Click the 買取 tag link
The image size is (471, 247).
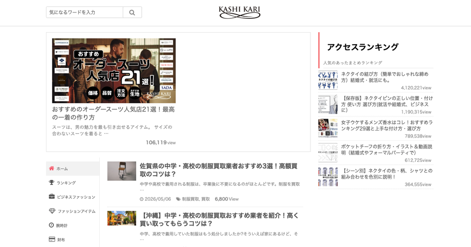[x=206, y=199]
